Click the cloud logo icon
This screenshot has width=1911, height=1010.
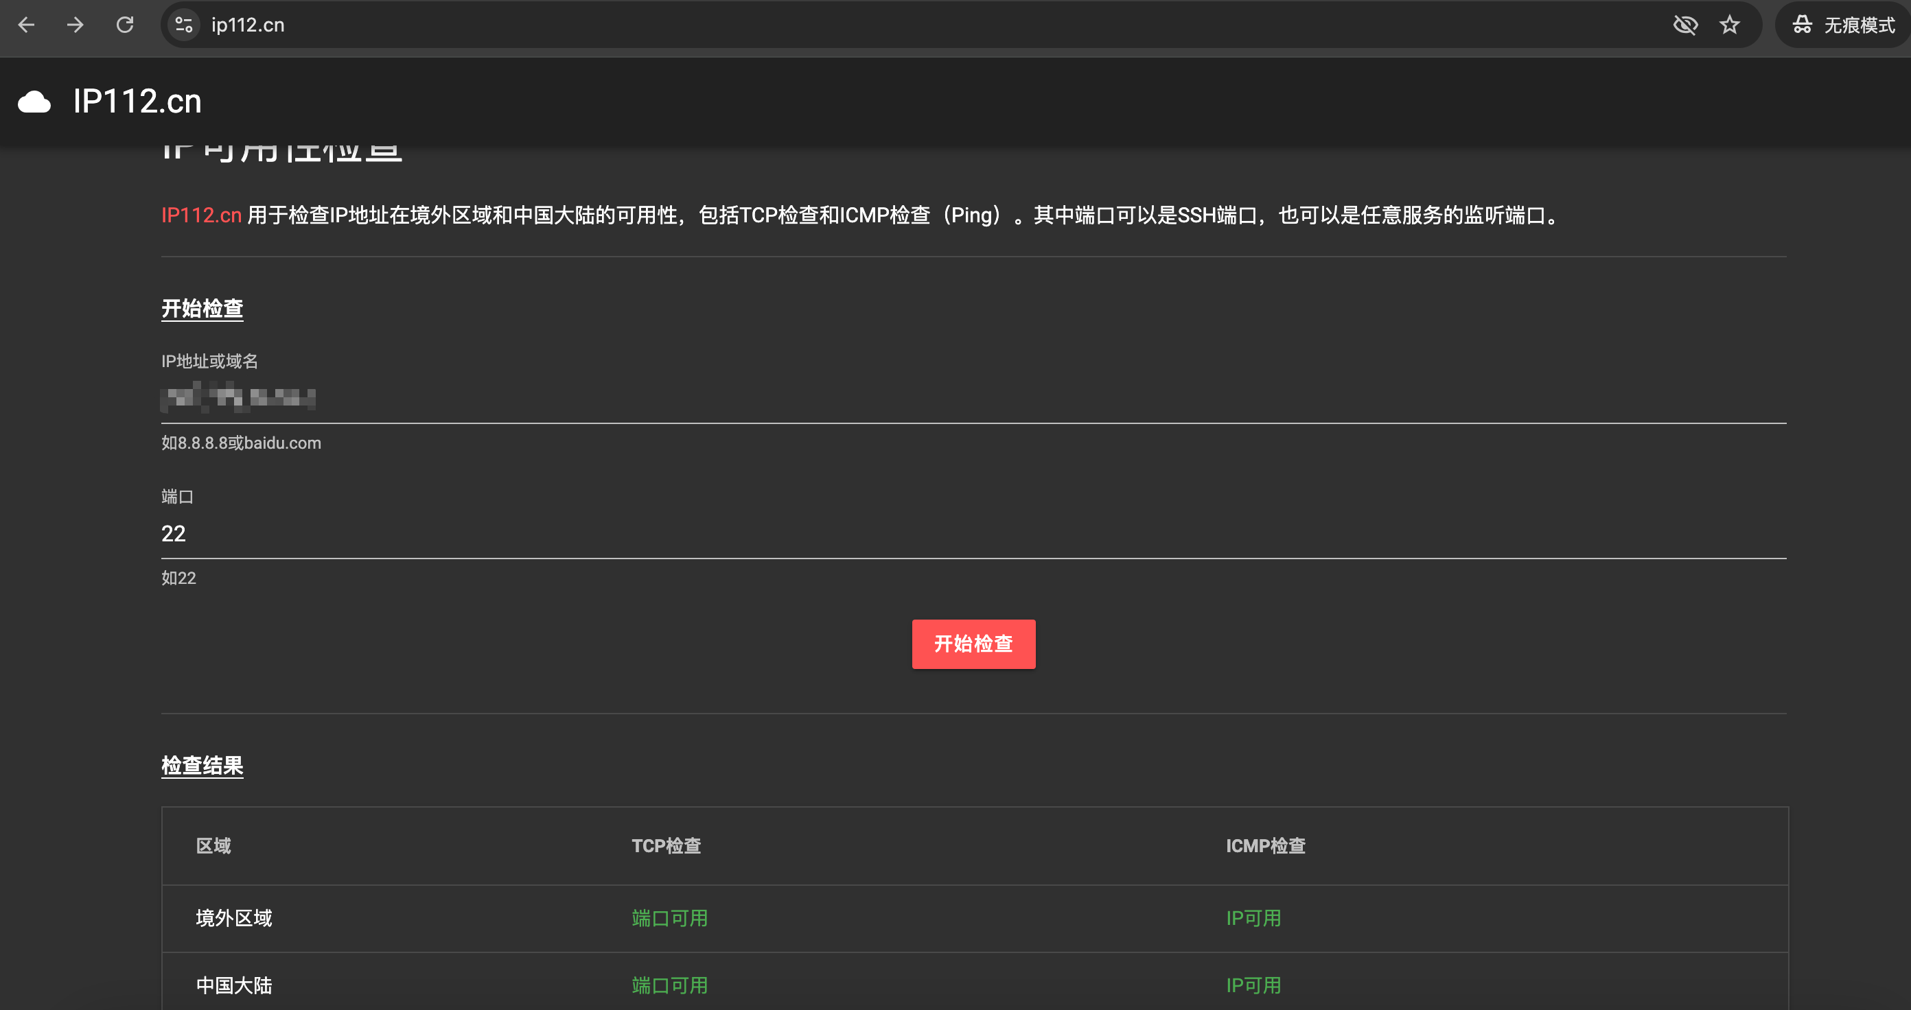[34, 102]
